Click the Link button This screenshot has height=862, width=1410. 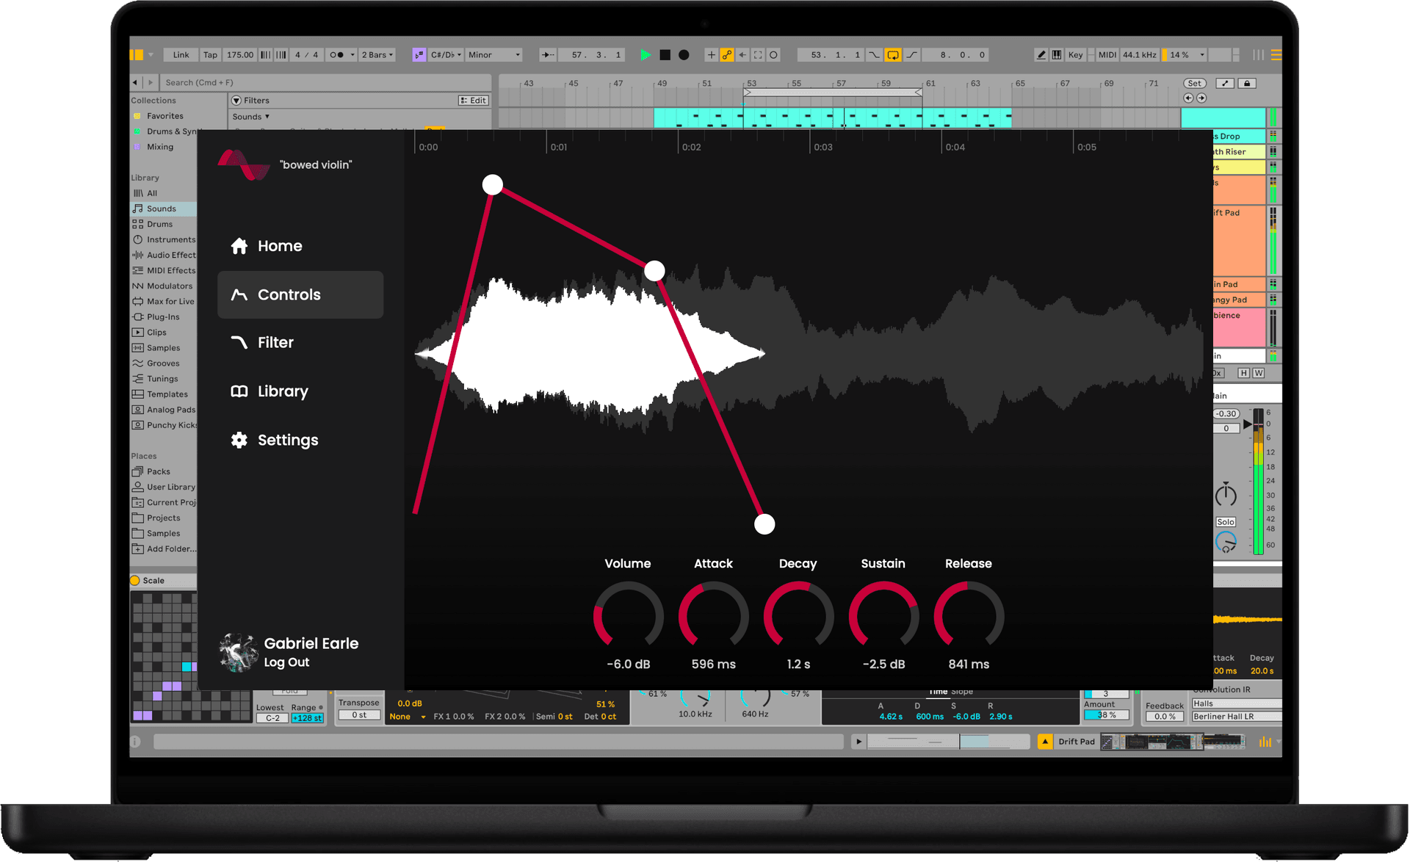click(x=181, y=55)
